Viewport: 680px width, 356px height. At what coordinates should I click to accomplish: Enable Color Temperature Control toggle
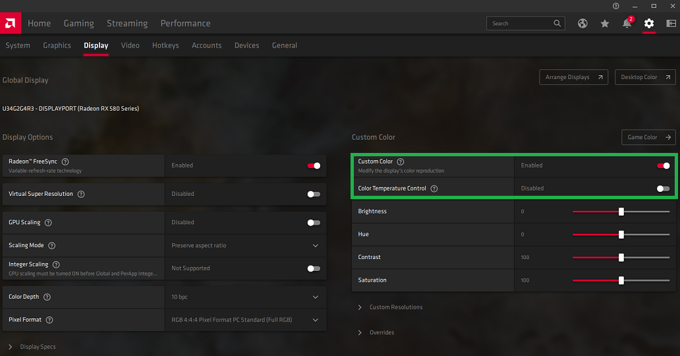pyautogui.click(x=663, y=189)
